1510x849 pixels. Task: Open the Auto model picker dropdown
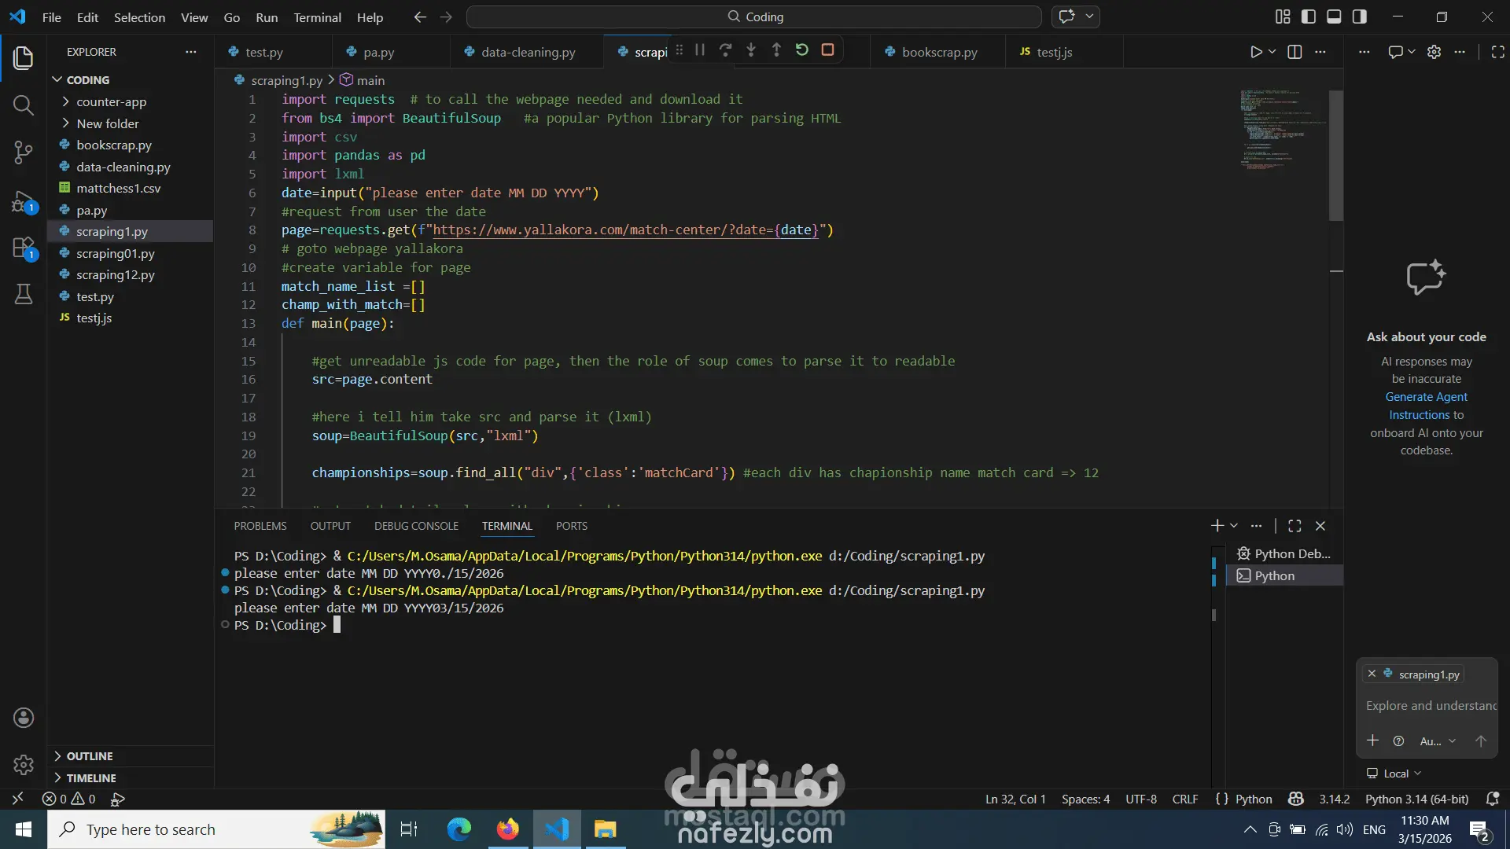1438,741
